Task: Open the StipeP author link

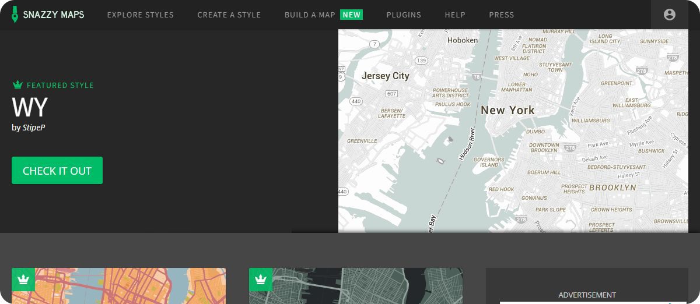Action: click(34, 127)
